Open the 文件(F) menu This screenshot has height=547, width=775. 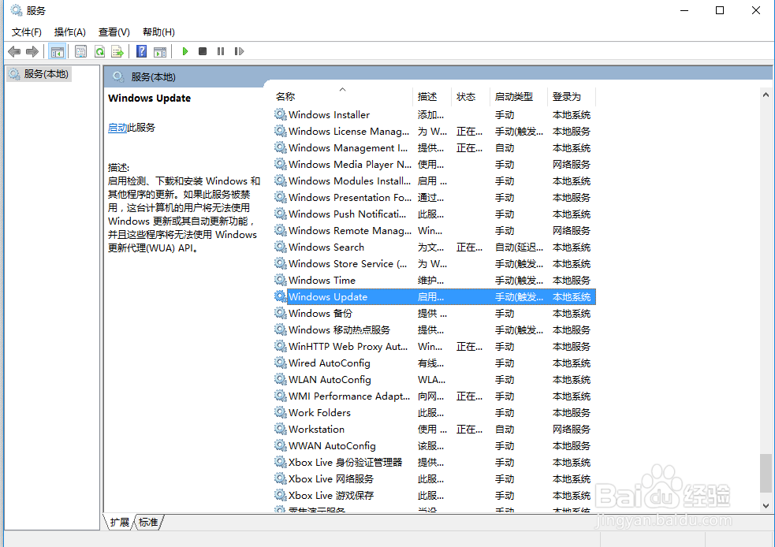point(27,32)
